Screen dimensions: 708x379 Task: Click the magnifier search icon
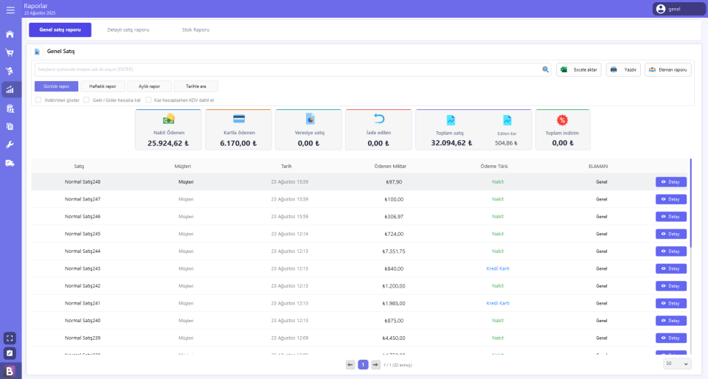coord(546,69)
